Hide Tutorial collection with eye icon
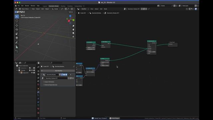Viewport: 213px width, 120px height. coord(32,70)
